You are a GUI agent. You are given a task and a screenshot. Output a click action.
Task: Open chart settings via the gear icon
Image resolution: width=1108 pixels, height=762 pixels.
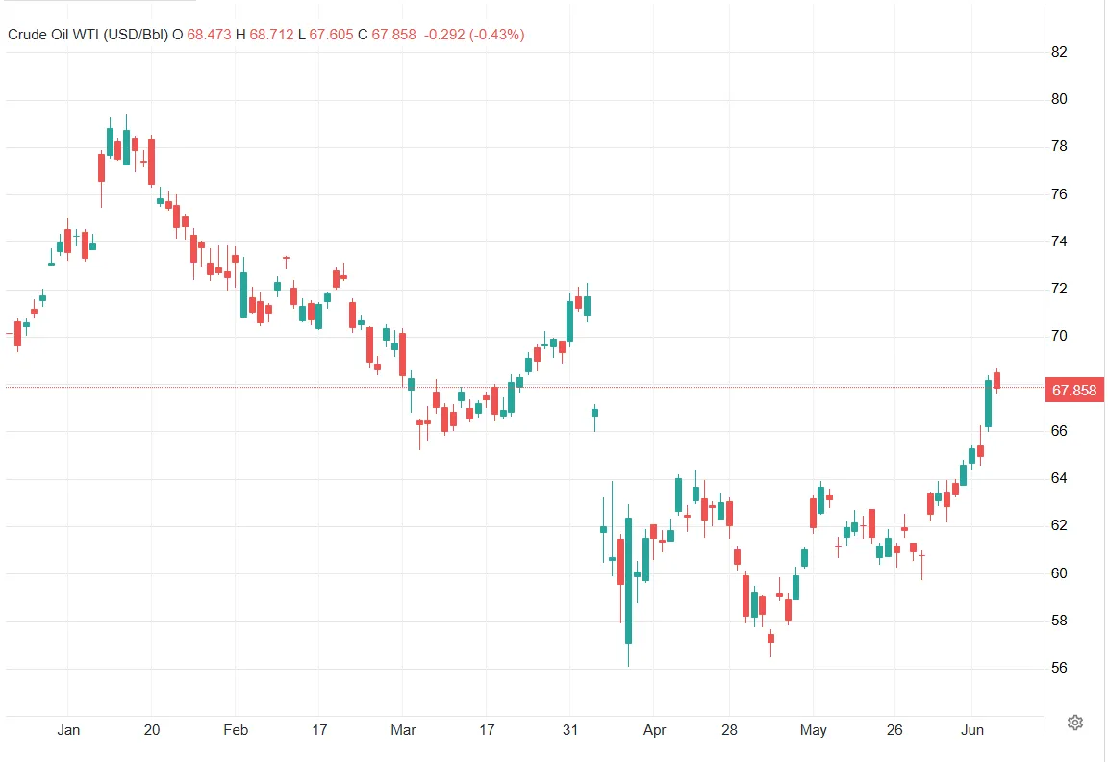point(1076,722)
